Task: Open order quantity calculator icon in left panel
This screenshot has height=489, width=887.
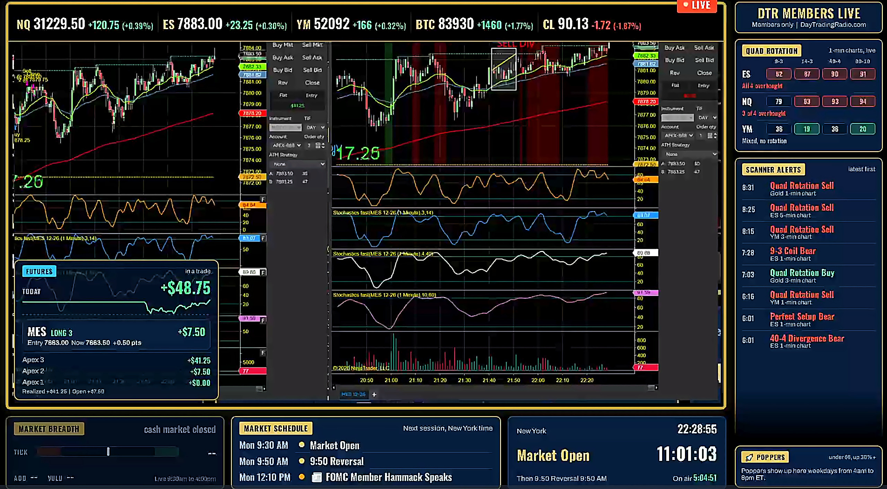Action: click(x=318, y=146)
